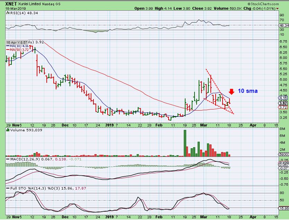
Task: Click the 8M volume axis label
Action: pos(282,129)
